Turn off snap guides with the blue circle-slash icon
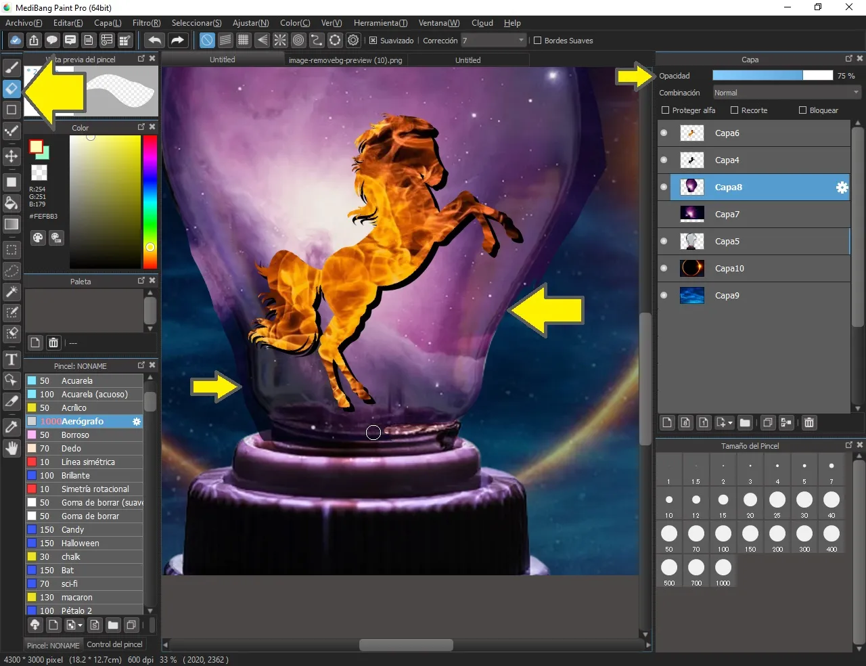 click(x=207, y=40)
